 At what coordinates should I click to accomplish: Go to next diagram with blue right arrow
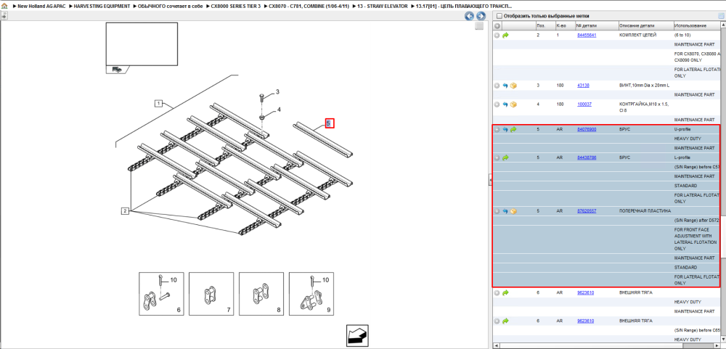tap(481, 16)
